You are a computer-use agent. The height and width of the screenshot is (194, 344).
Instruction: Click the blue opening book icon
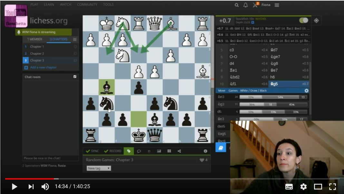click(221, 148)
